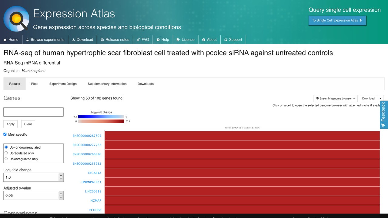Click the Feedback paper plane icon

(x=383, y=125)
